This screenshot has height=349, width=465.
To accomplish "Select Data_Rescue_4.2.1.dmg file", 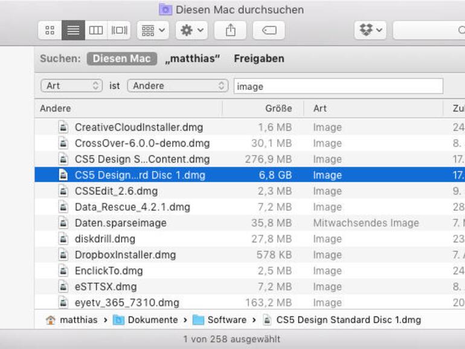I will [133, 207].
